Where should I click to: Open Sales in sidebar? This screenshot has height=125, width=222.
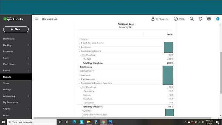coord(6,58)
